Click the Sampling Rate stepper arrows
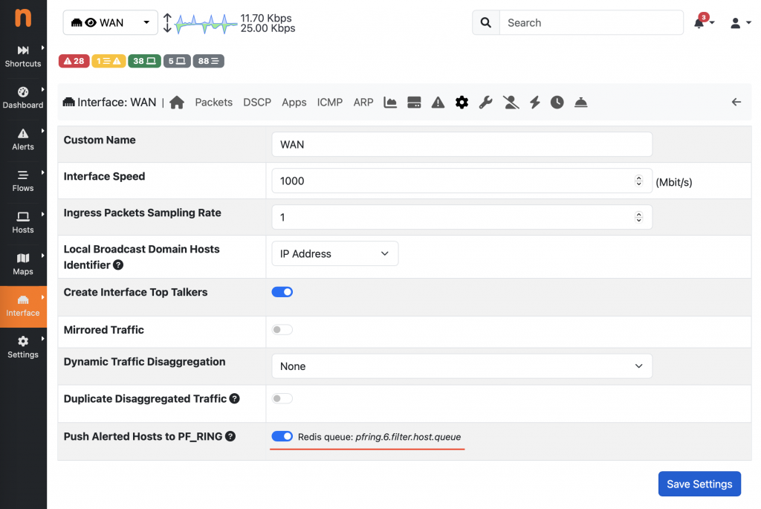Image resolution: width=761 pixels, height=509 pixels. [638, 217]
